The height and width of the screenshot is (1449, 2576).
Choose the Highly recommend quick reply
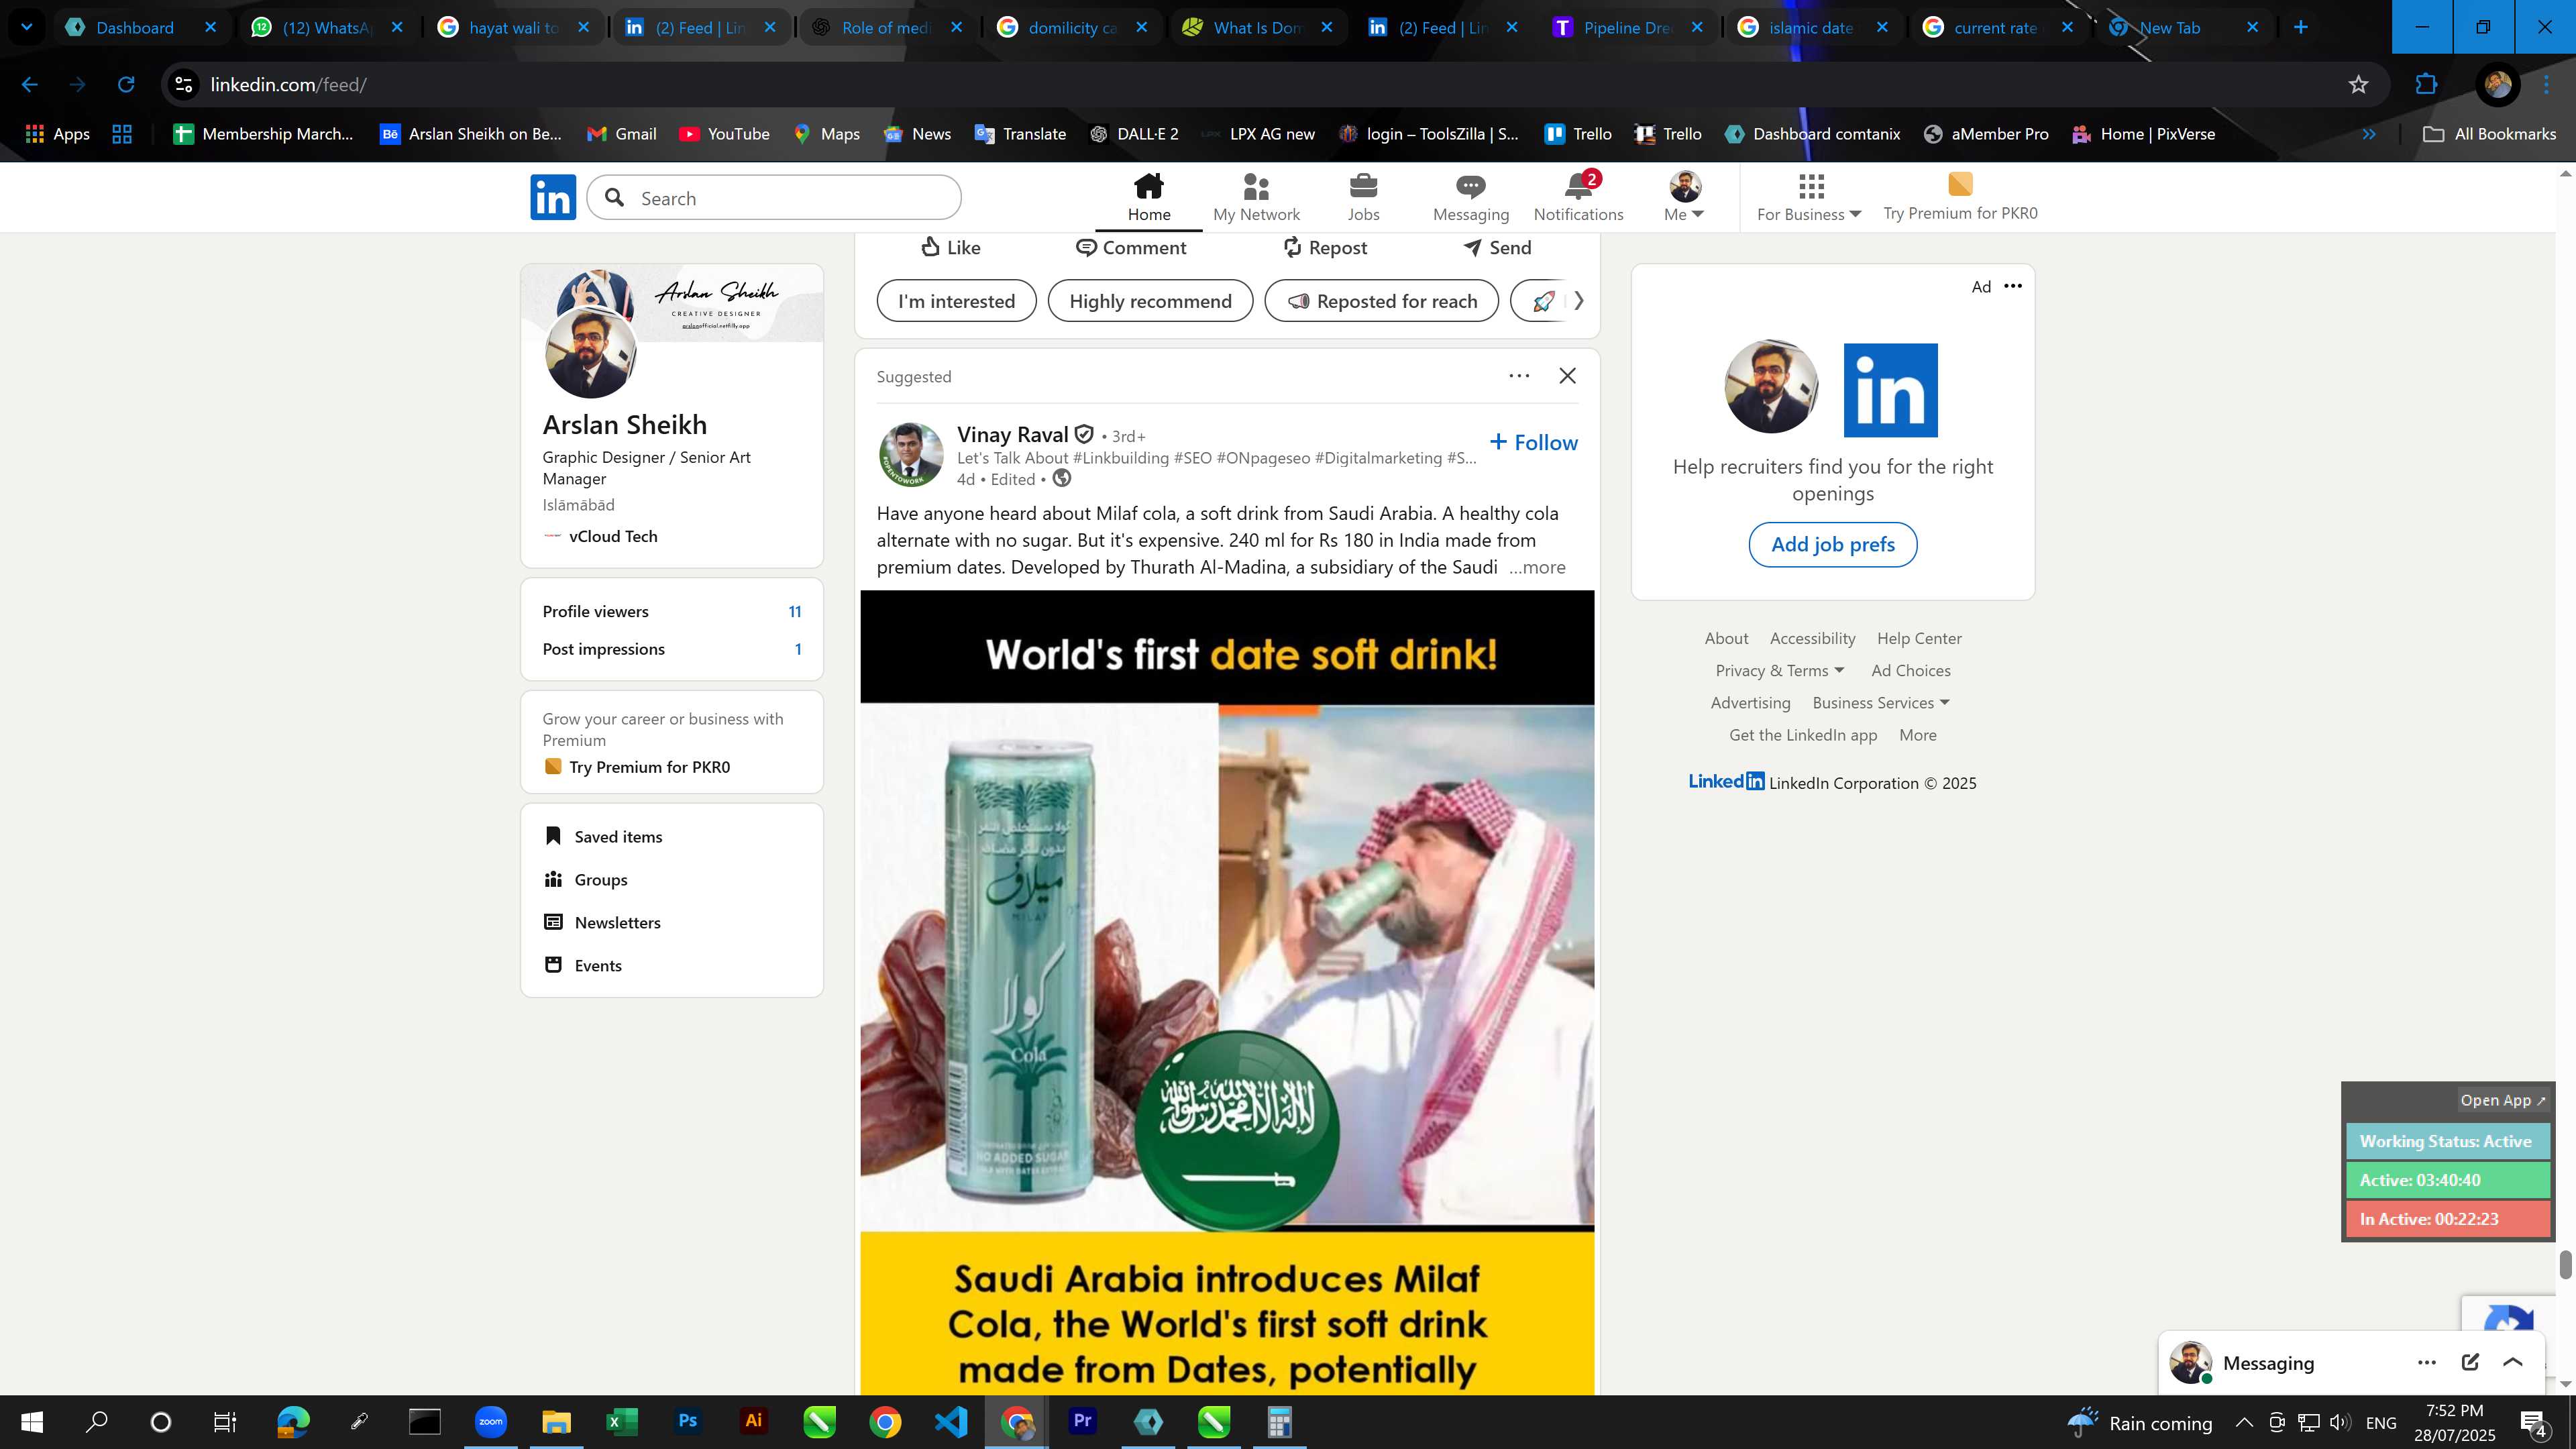coord(1150,301)
